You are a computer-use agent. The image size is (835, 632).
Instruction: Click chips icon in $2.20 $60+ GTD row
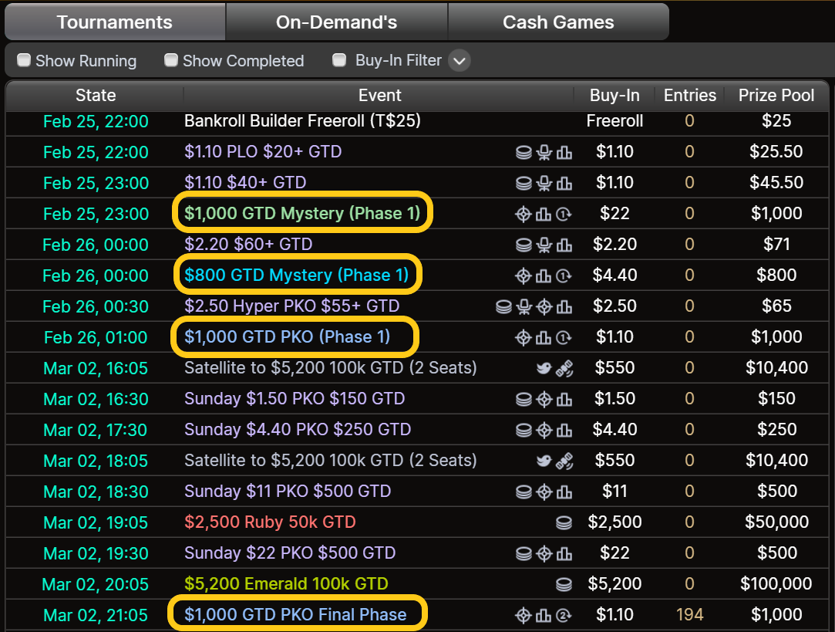tap(524, 245)
